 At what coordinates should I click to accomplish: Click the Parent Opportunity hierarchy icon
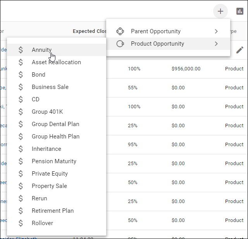click(120, 31)
